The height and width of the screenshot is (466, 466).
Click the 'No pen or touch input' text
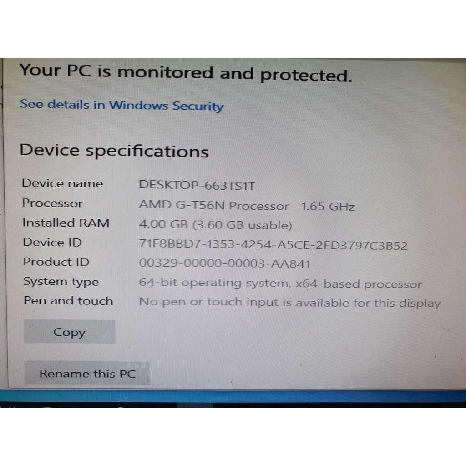click(x=289, y=303)
